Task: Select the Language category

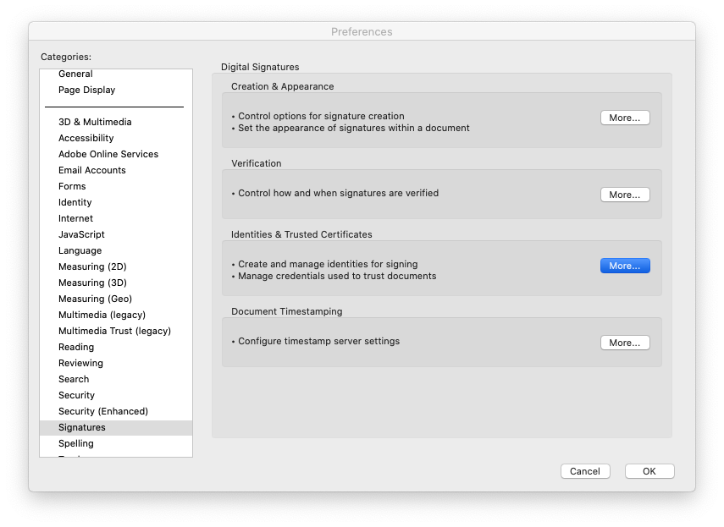Action: pos(80,250)
